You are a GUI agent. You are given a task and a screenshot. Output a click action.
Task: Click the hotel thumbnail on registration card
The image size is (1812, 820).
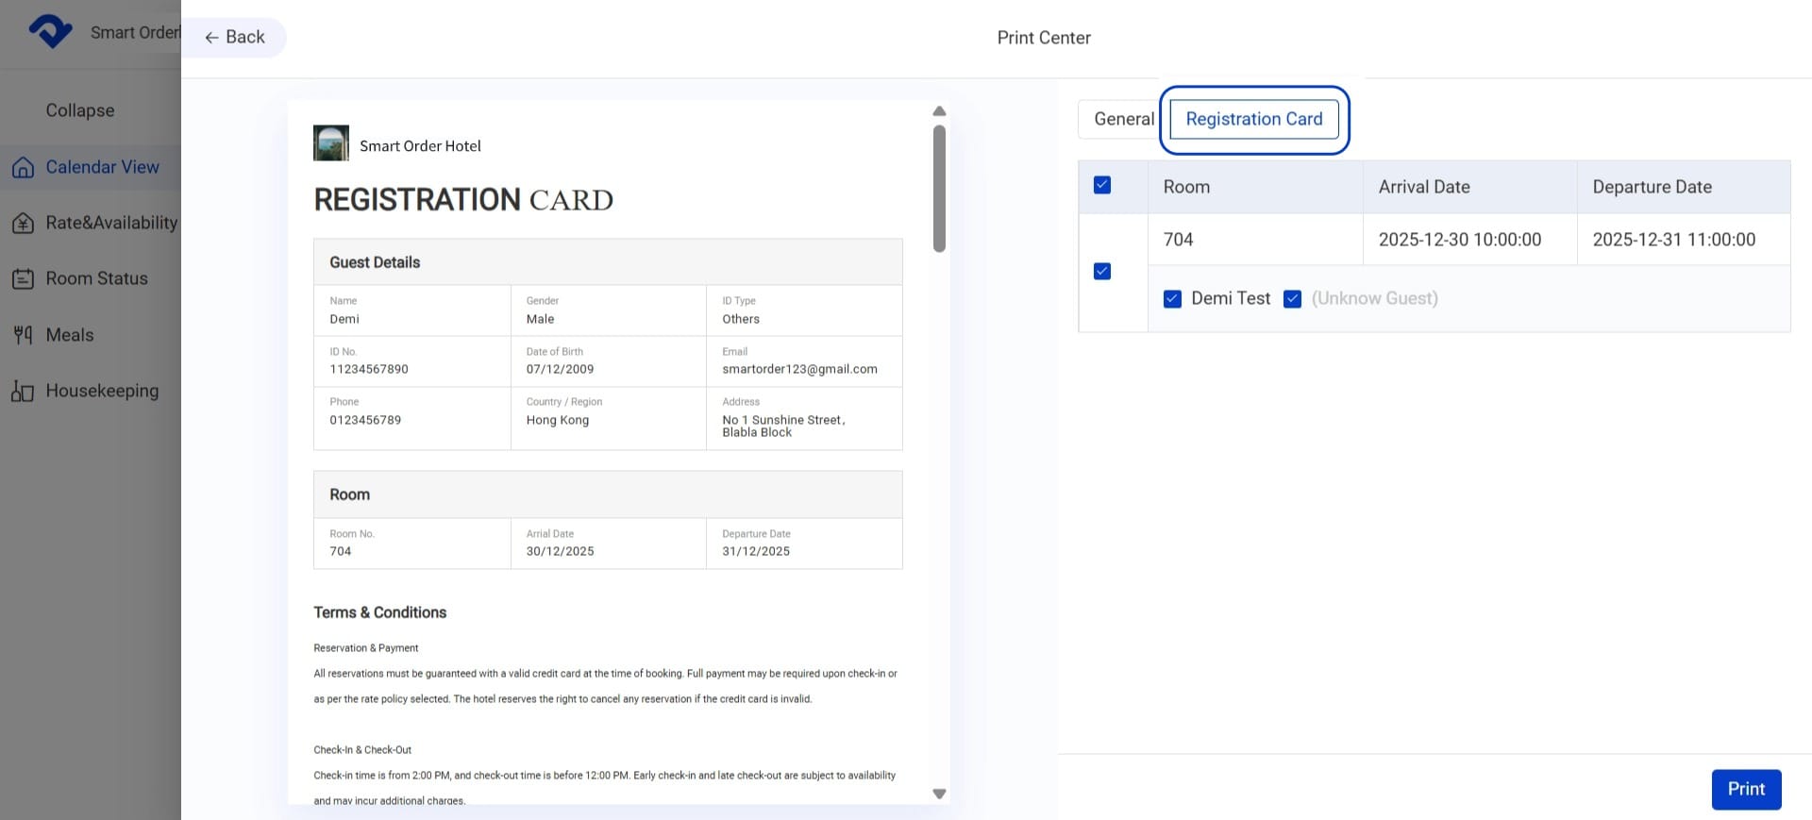331,143
